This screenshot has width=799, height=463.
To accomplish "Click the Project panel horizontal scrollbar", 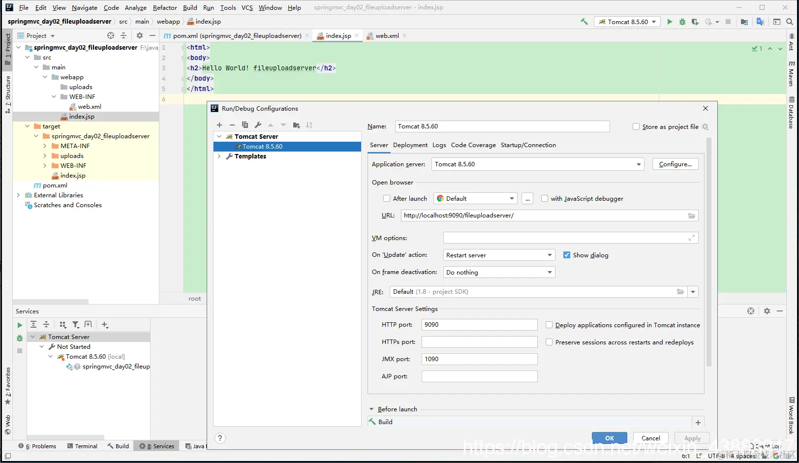I will [51, 302].
